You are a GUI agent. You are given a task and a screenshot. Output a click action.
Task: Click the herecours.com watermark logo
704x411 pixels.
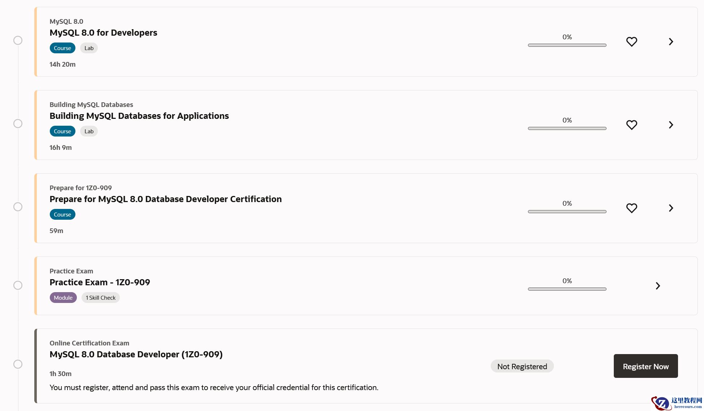pos(677,403)
